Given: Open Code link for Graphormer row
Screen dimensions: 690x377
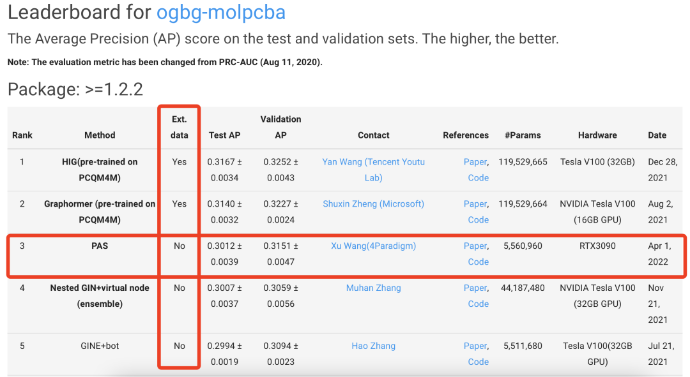Looking at the screenshot, I should (478, 220).
